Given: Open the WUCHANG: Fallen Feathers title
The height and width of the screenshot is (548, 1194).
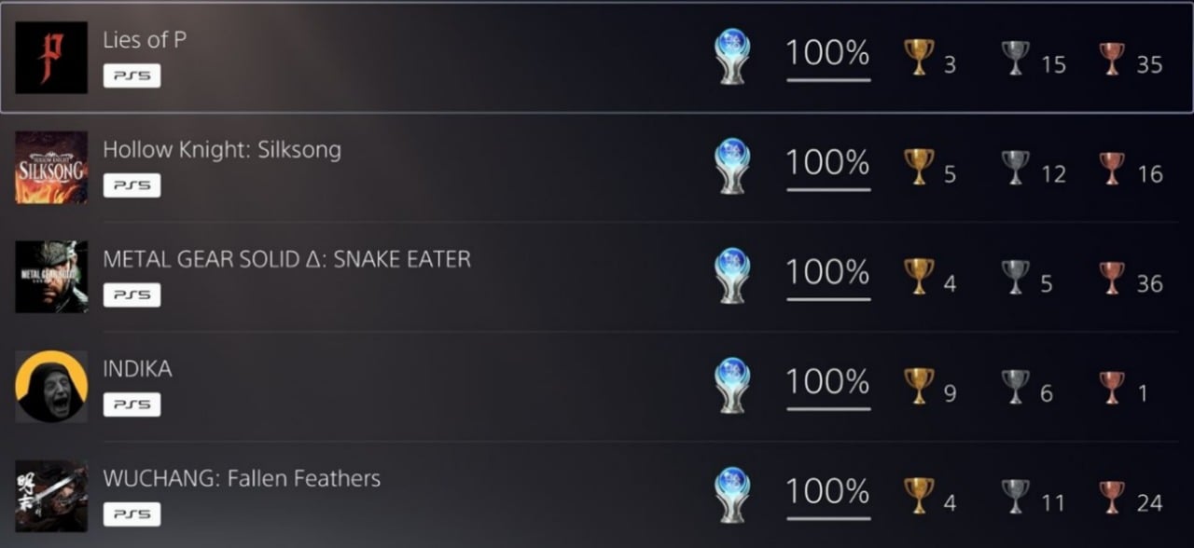Looking at the screenshot, I should (242, 479).
